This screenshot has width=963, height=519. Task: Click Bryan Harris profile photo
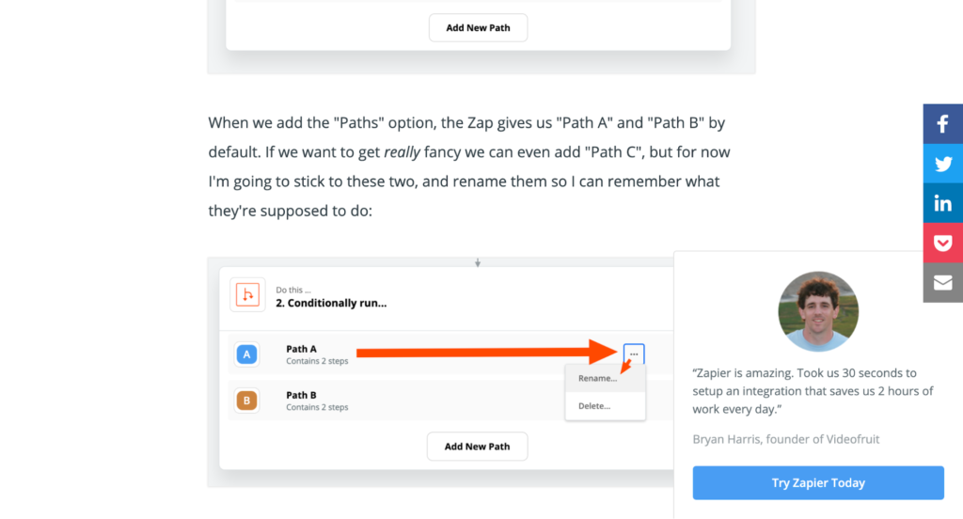tap(818, 311)
